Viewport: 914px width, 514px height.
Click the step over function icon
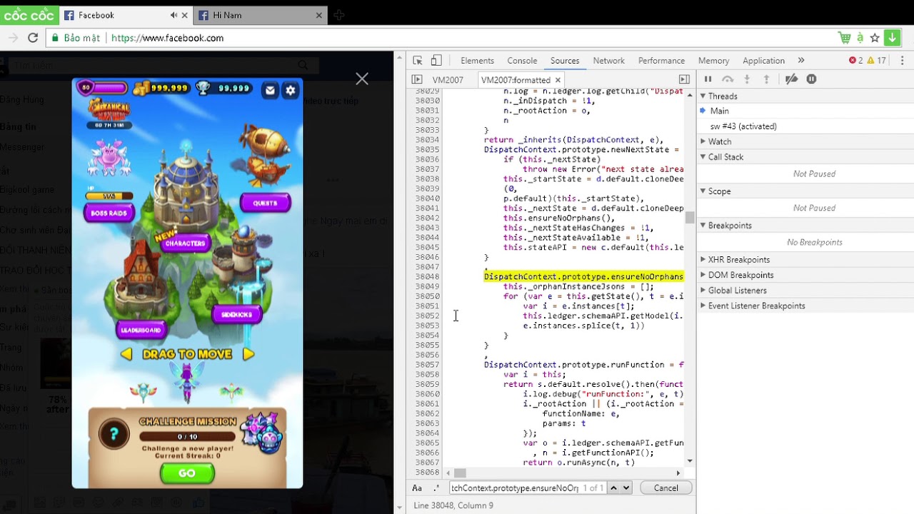(x=728, y=79)
